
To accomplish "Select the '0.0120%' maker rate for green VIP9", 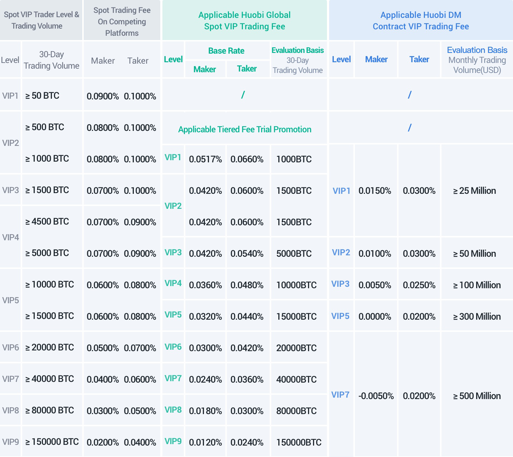I will tap(205, 442).
